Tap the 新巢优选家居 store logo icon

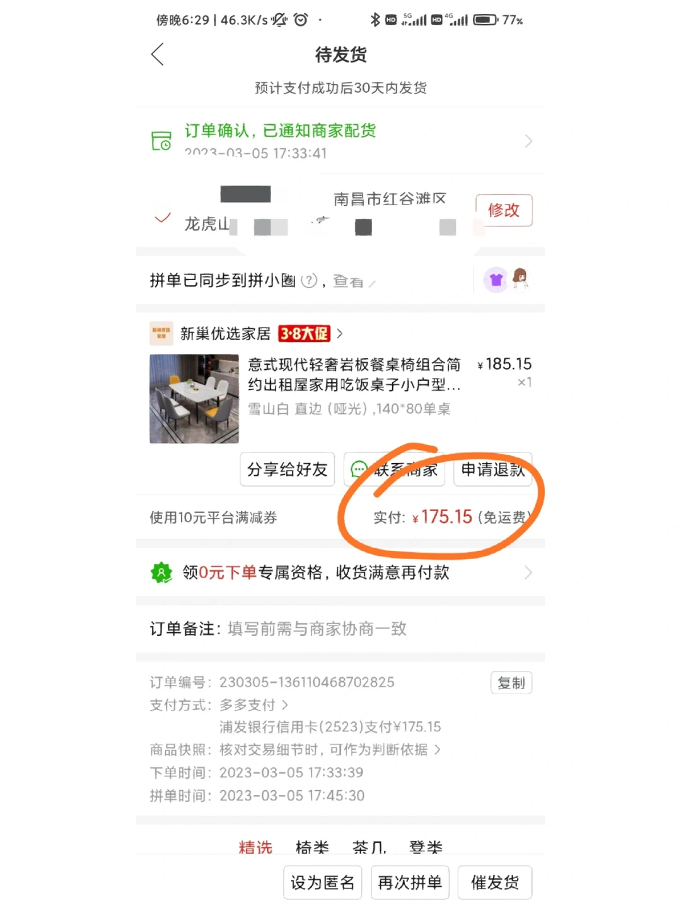161,333
